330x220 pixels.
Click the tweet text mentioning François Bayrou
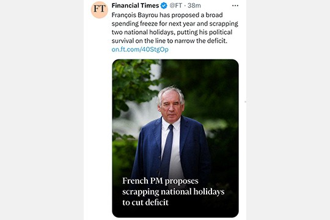[175, 28]
